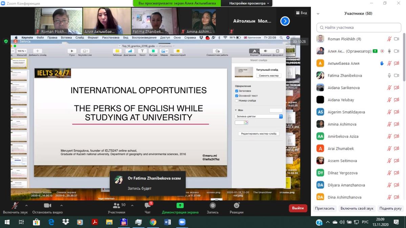Screen dimensions: 406x228
Task: Open Google Chrome from the taskbar
Action: [x=153, y=222]
